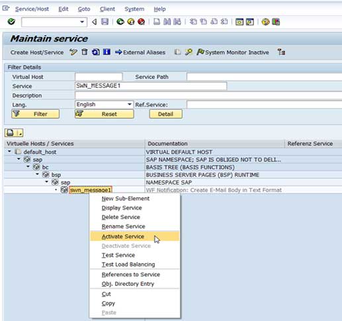Click System Monitor Inactive flag button

[x=233, y=52]
